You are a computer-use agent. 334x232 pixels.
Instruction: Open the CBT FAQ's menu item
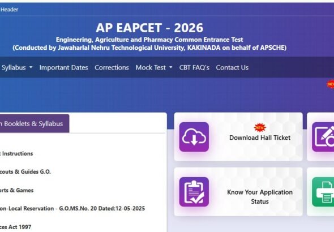(x=194, y=67)
